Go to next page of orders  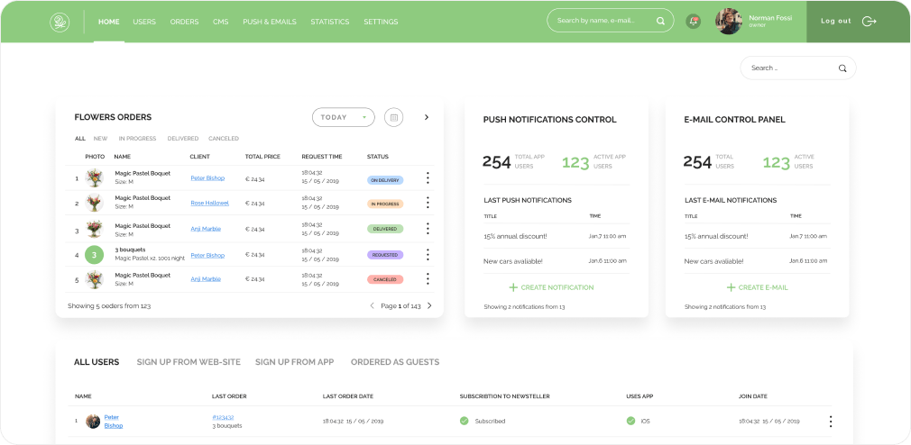[429, 306]
